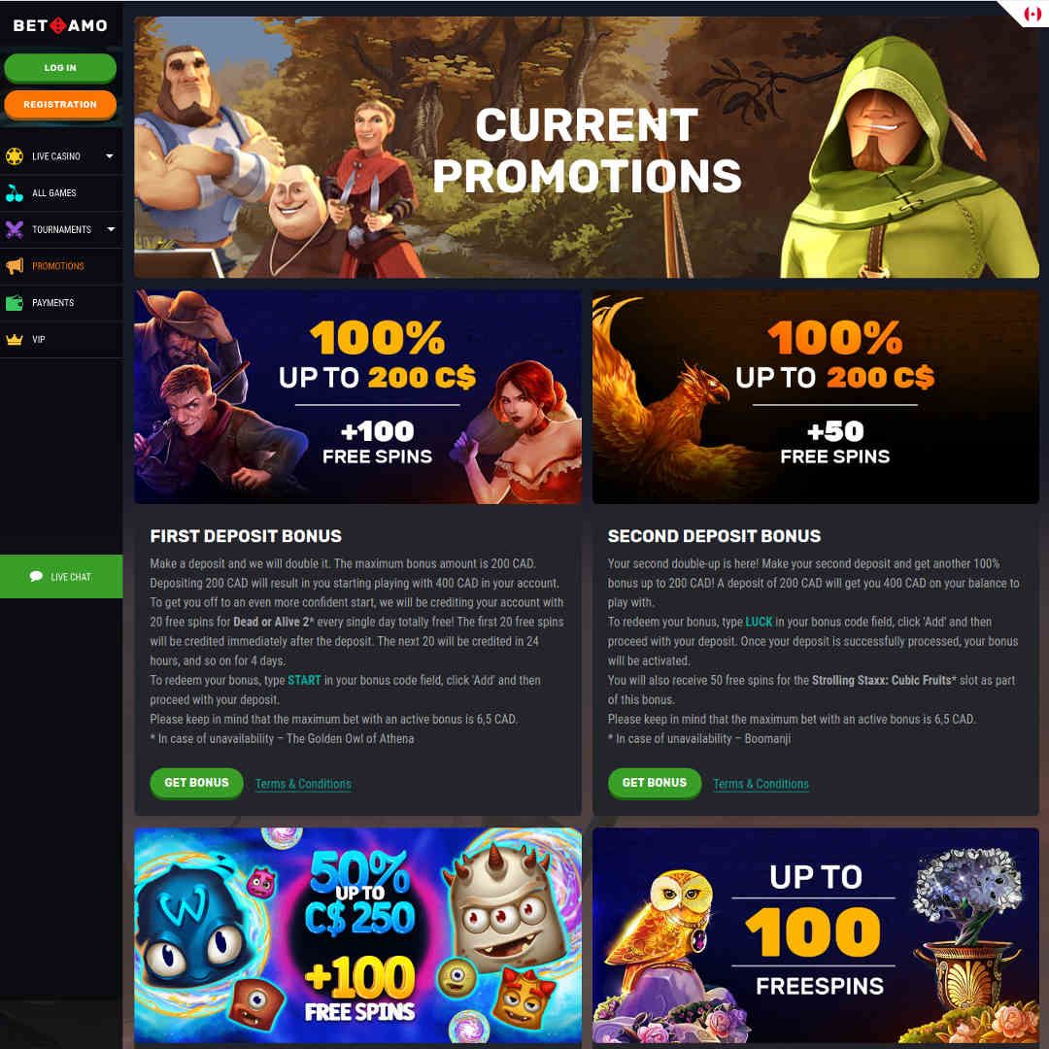Click the Payments wallet icon
Image resolution: width=1049 pixels, height=1049 pixels.
[14, 303]
